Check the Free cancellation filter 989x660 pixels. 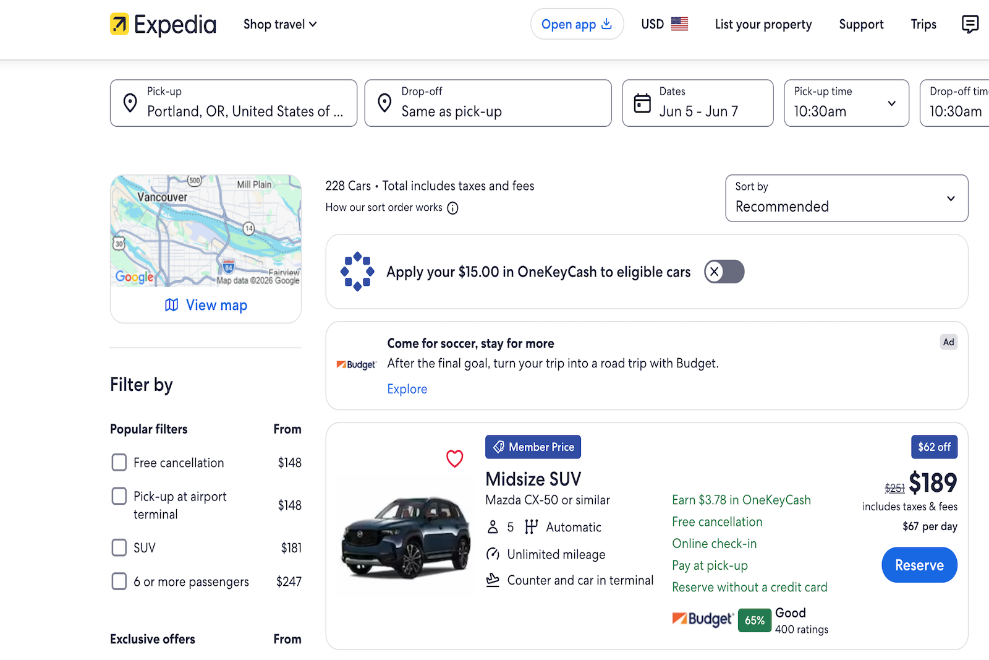click(x=119, y=462)
